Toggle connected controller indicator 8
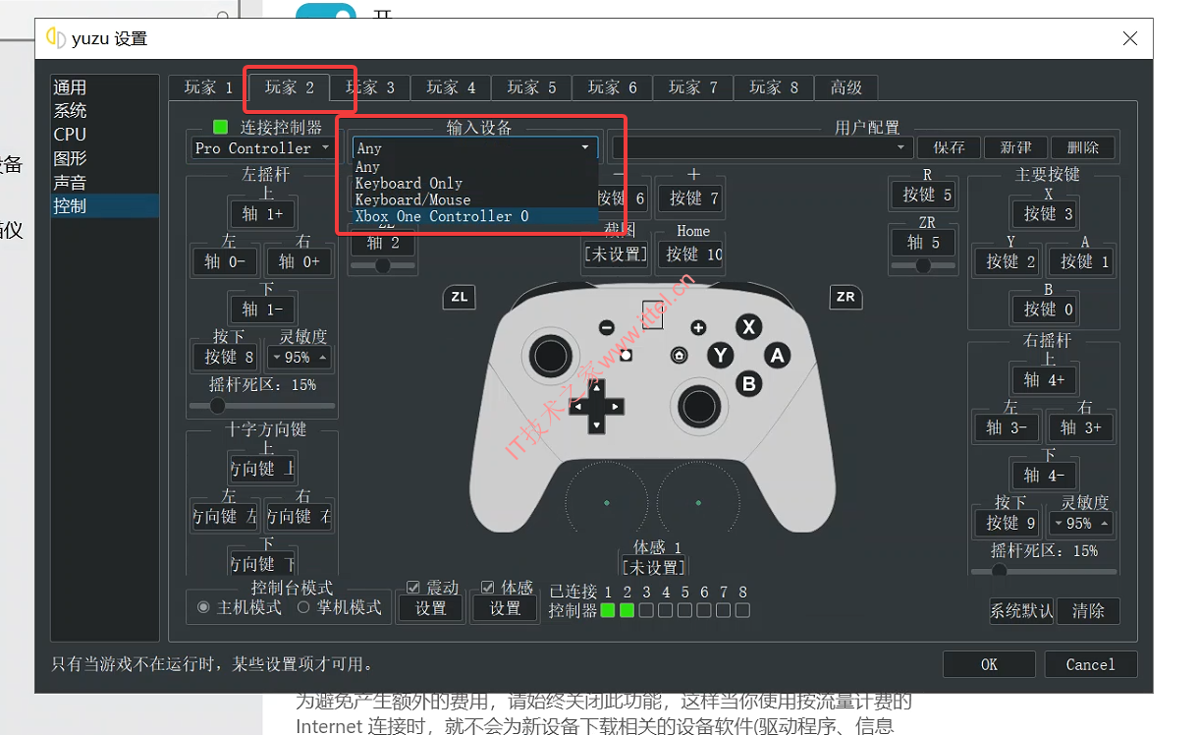The height and width of the screenshot is (735, 1200). (x=742, y=610)
